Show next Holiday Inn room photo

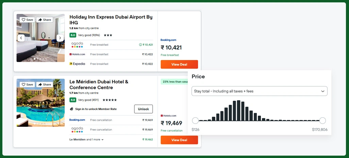coord(60,38)
